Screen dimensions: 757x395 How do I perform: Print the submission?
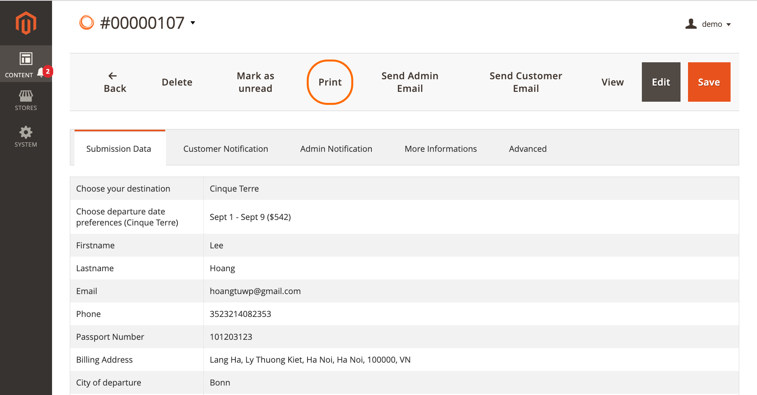(x=330, y=82)
